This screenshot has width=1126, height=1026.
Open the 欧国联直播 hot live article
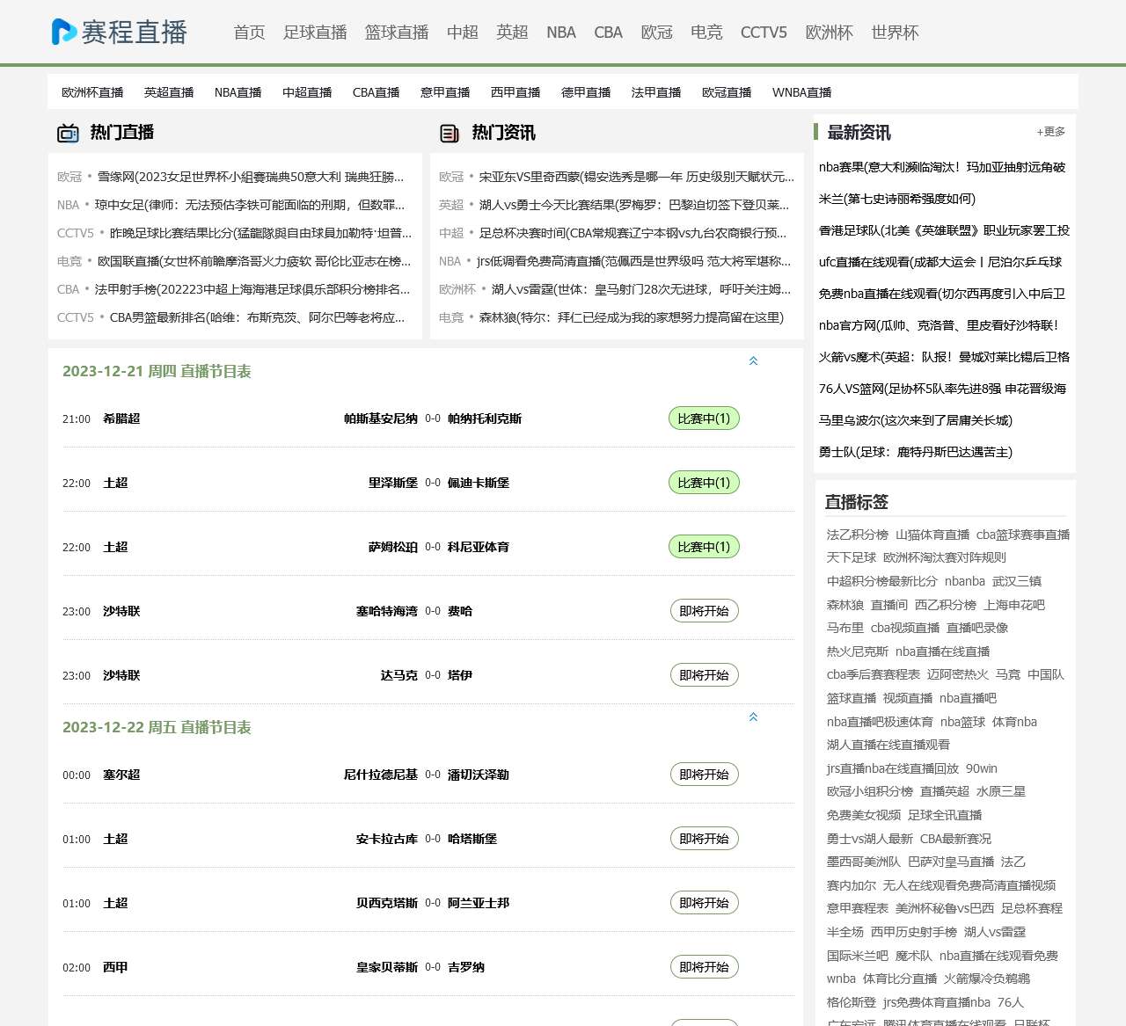[254, 261]
